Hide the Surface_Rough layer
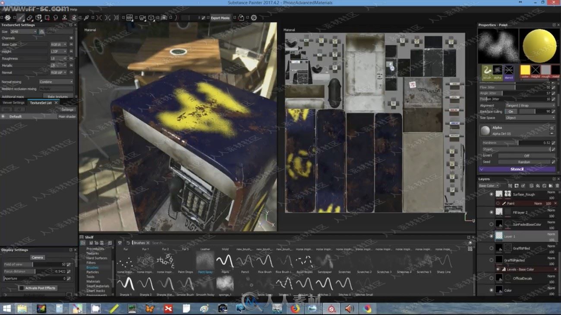This screenshot has height=315, width=561. click(491, 194)
